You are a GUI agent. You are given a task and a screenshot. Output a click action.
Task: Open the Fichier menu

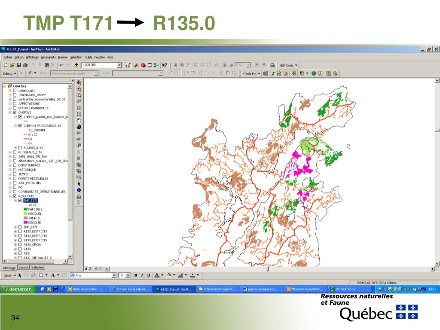[8, 57]
